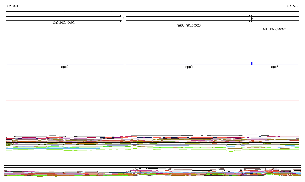305x182 pixels.
Task: Select the SAOUHSC_00926 gene arrow segment
Action: point(276,18)
